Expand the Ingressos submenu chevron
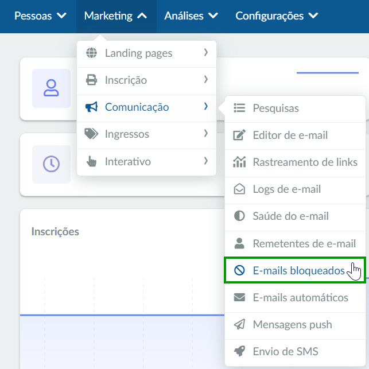Screen dimensions: 369x369 206,134
